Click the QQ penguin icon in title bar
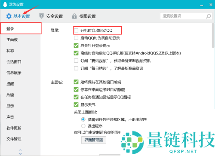 5,4
